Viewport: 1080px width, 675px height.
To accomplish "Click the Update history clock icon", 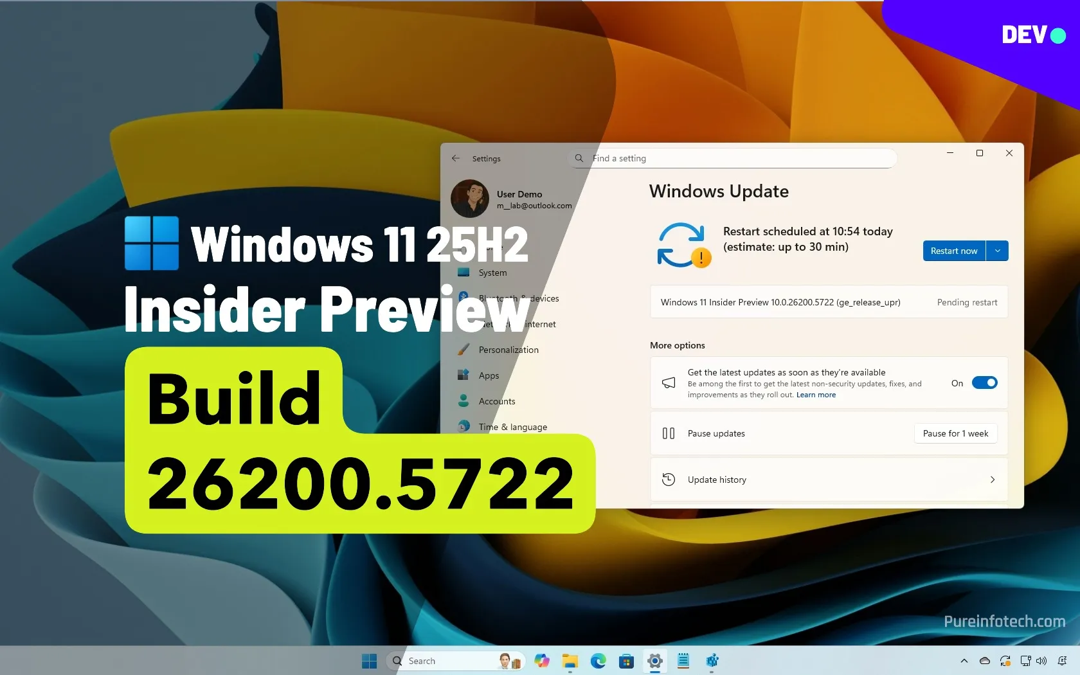I will click(669, 480).
